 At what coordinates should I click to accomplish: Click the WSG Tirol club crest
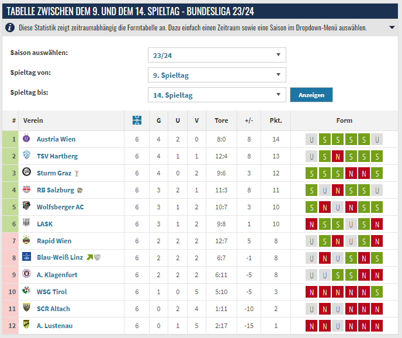[26, 292]
